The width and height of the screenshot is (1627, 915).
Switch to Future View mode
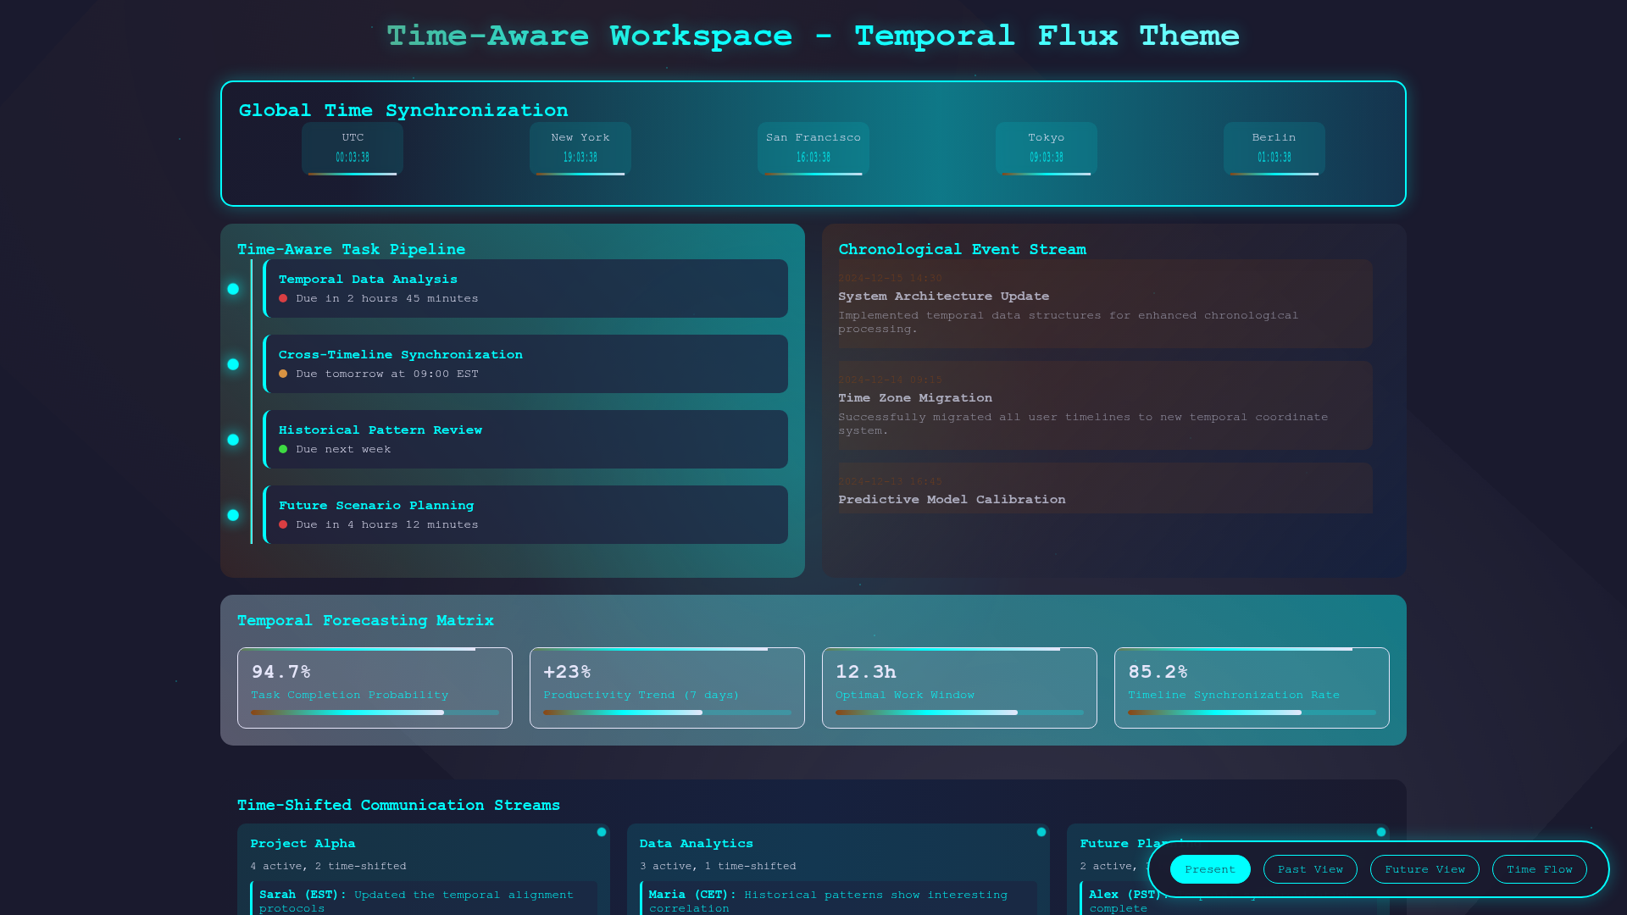click(1424, 869)
